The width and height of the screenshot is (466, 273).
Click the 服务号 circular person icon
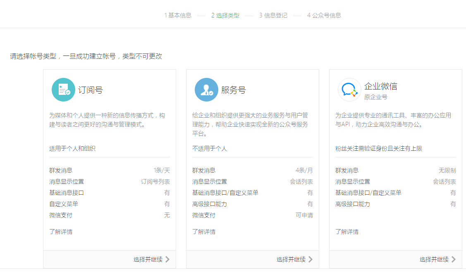click(x=206, y=89)
